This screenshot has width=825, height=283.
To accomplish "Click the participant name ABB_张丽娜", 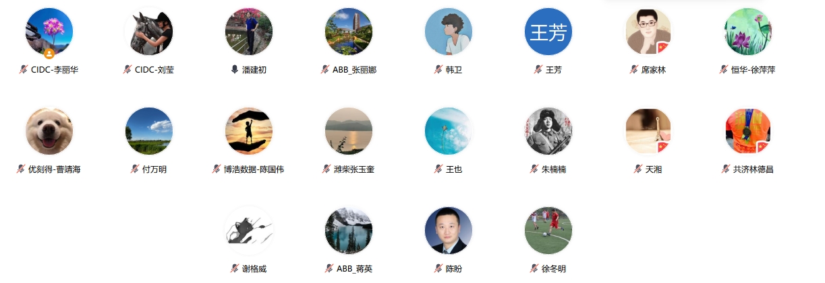I will (x=354, y=69).
